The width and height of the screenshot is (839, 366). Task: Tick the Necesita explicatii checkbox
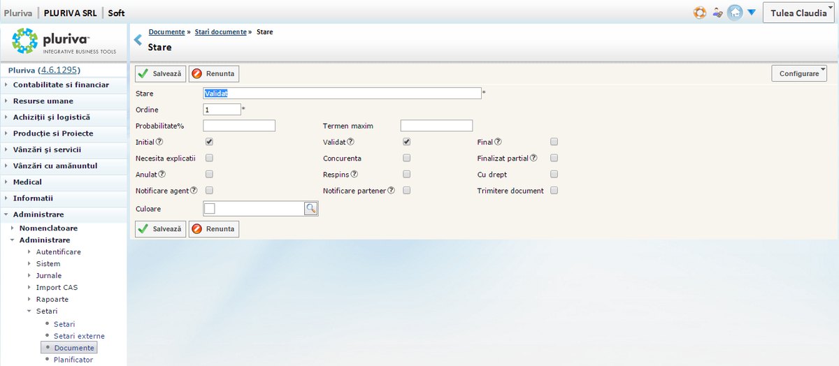pos(209,158)
